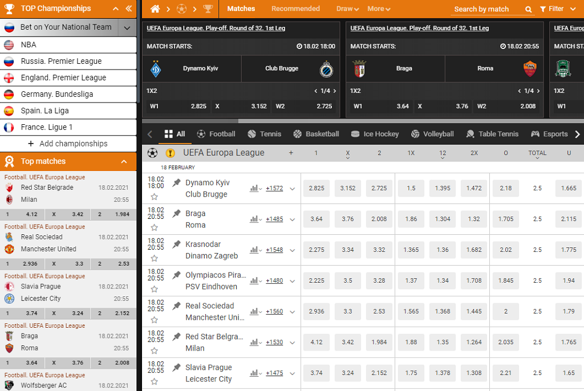Select the USA flag NBA entry

click(x=68, y=44)
